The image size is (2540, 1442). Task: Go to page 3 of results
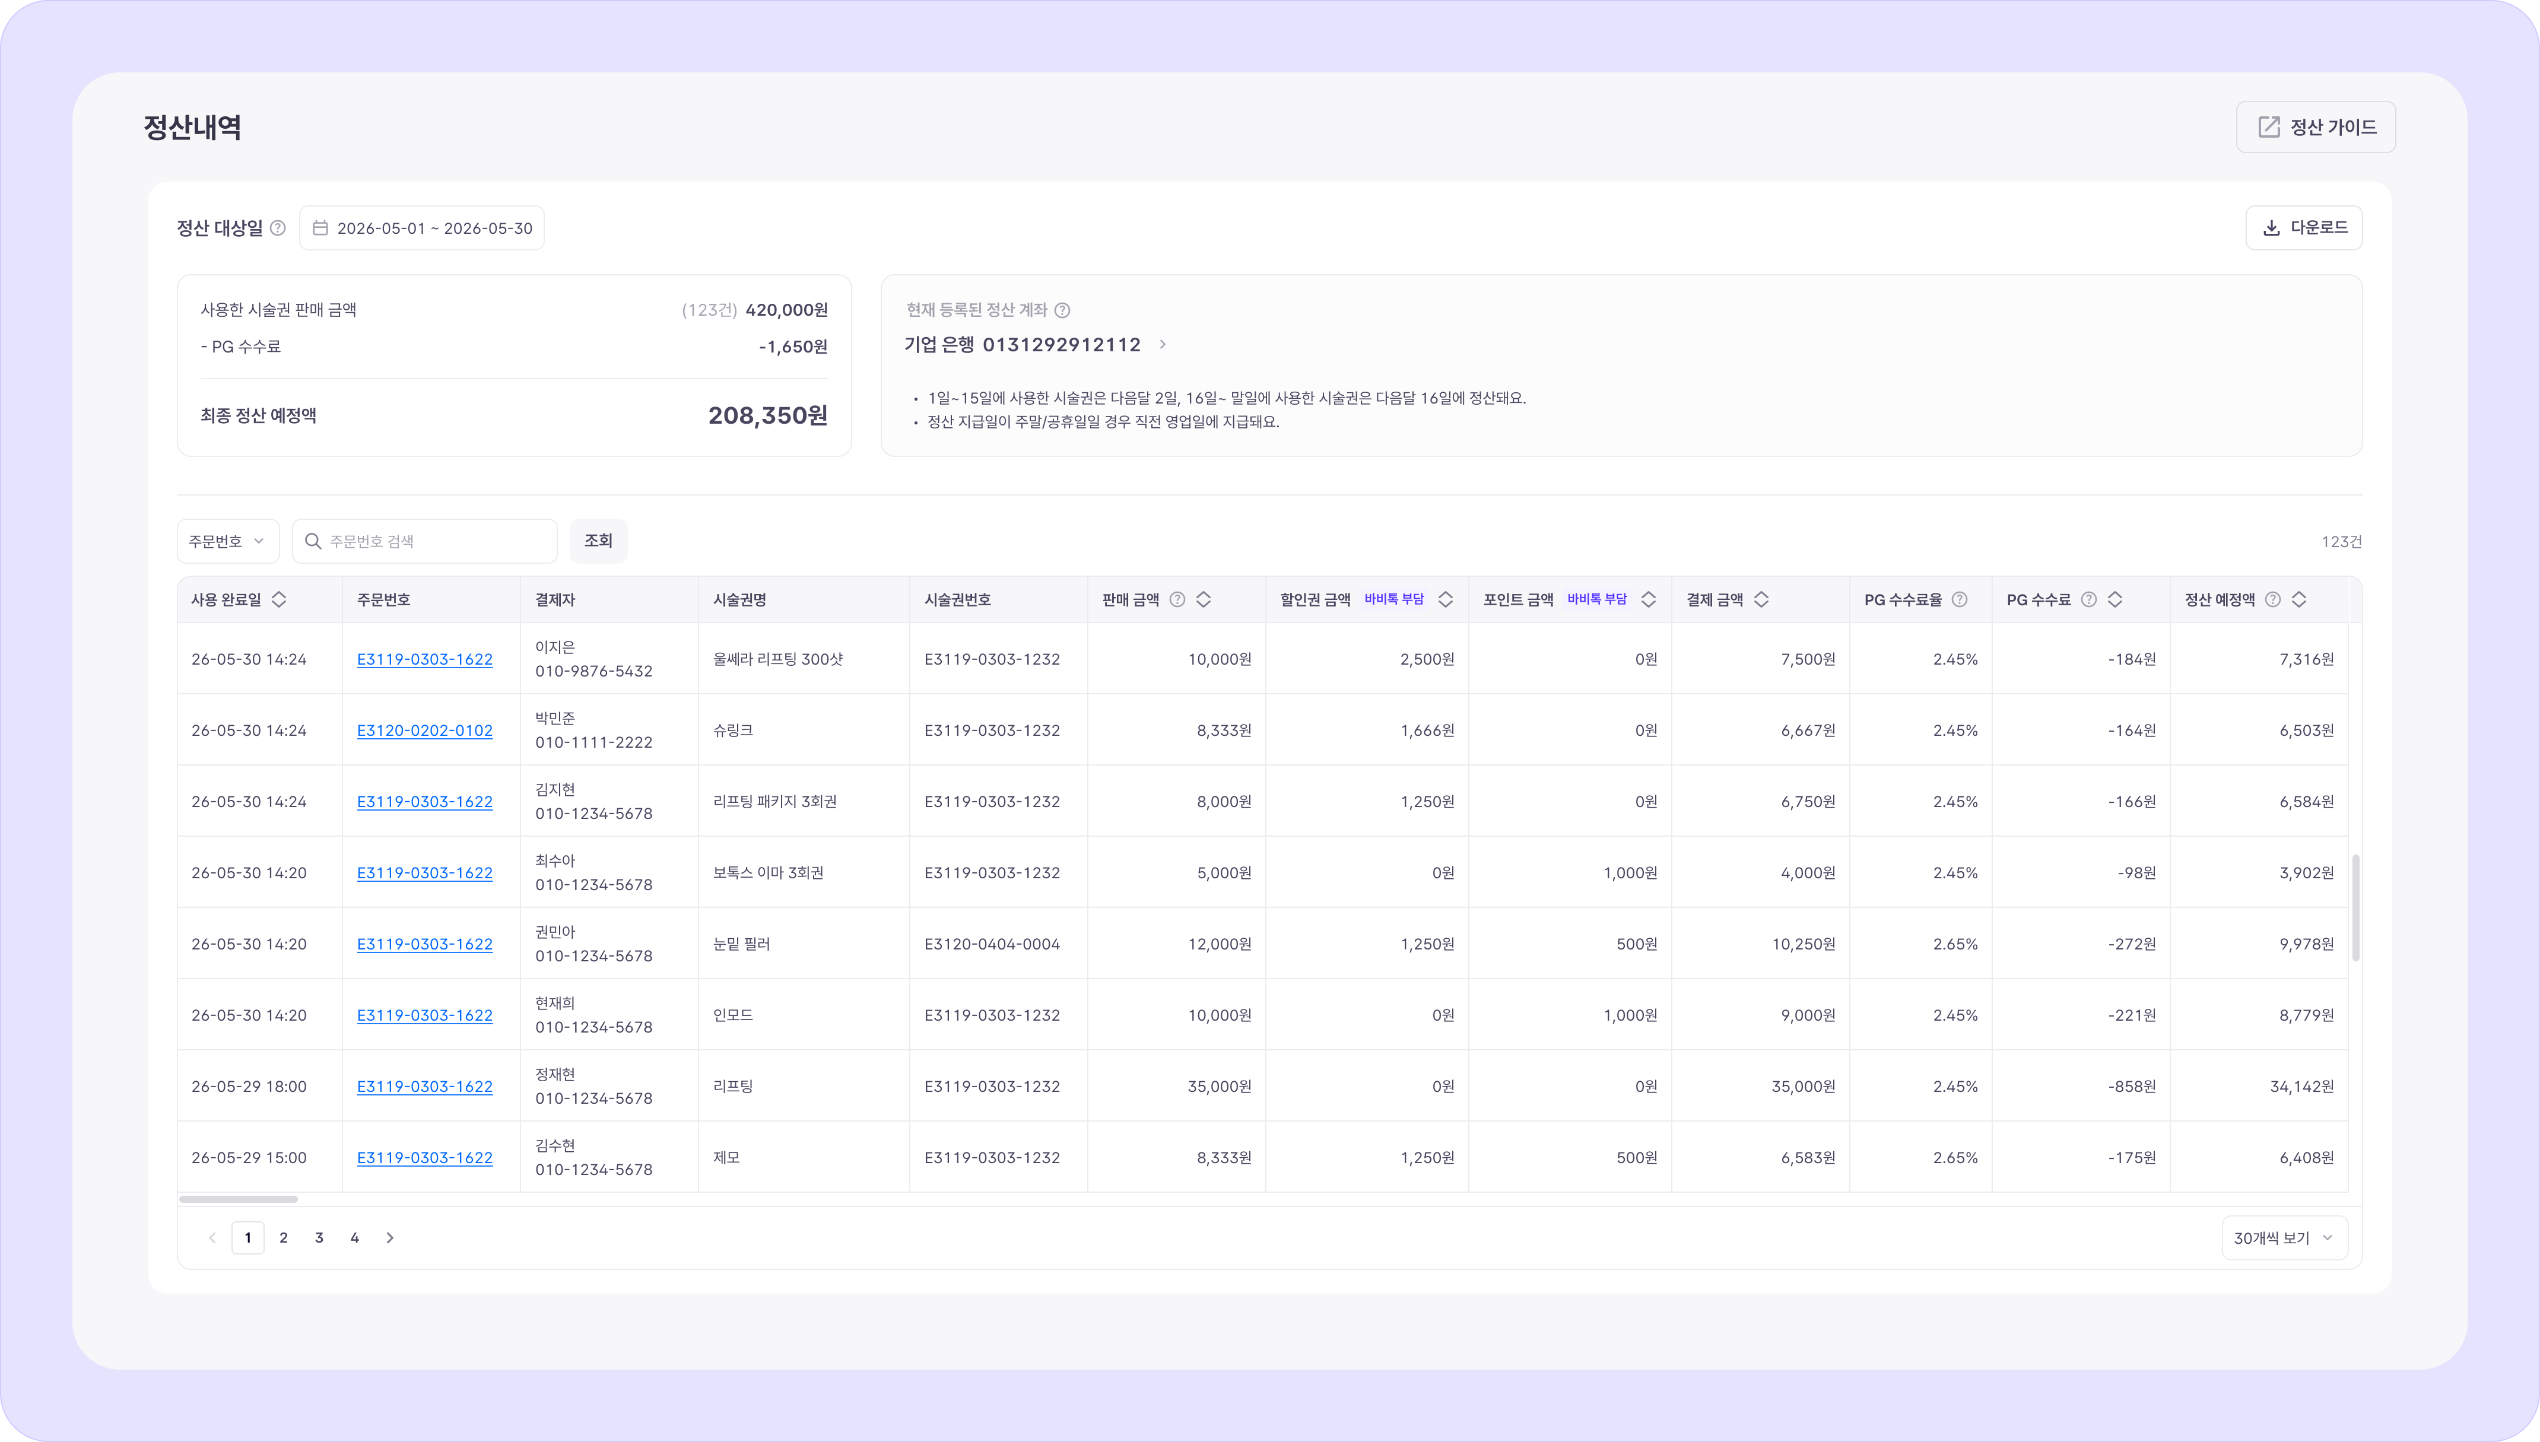[319, 1238]
